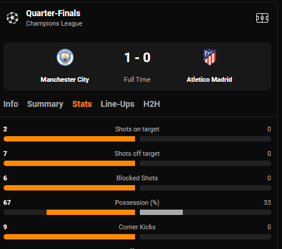Click the Atletico Madrid crest

click(210, 57)
